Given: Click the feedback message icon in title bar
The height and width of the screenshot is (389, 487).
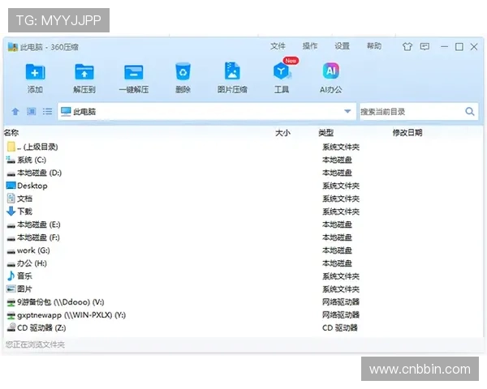Looking at the screenshot, I should 425,46.
